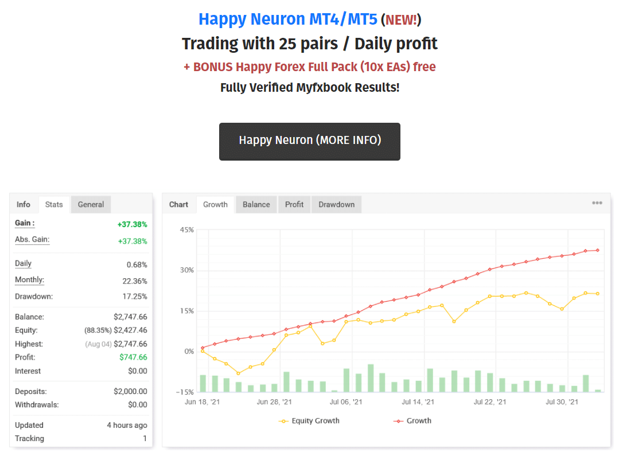The image size is (619, 452).
Task: Select the $747.66 Profit value
Action: [134, 357]
